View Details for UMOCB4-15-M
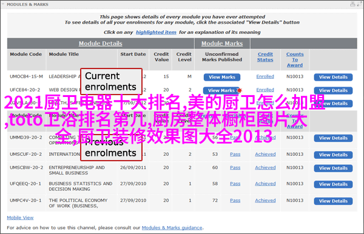 [333, 77]
